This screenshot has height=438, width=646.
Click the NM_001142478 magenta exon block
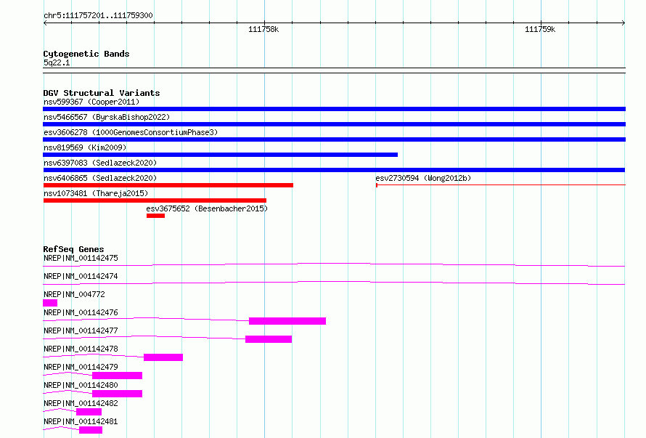coord(163,357)
